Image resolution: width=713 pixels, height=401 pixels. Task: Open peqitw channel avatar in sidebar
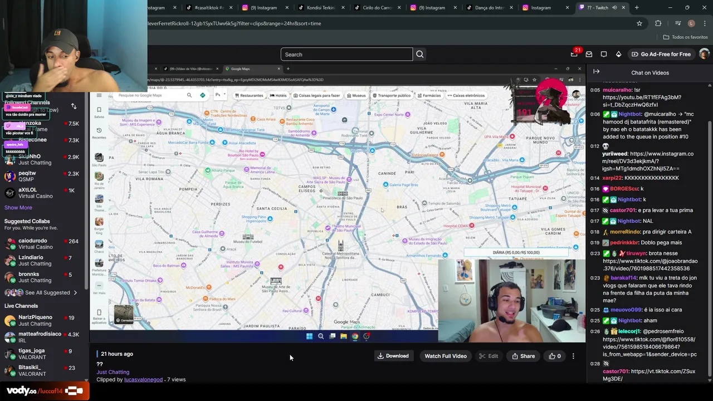coord(9,177)
